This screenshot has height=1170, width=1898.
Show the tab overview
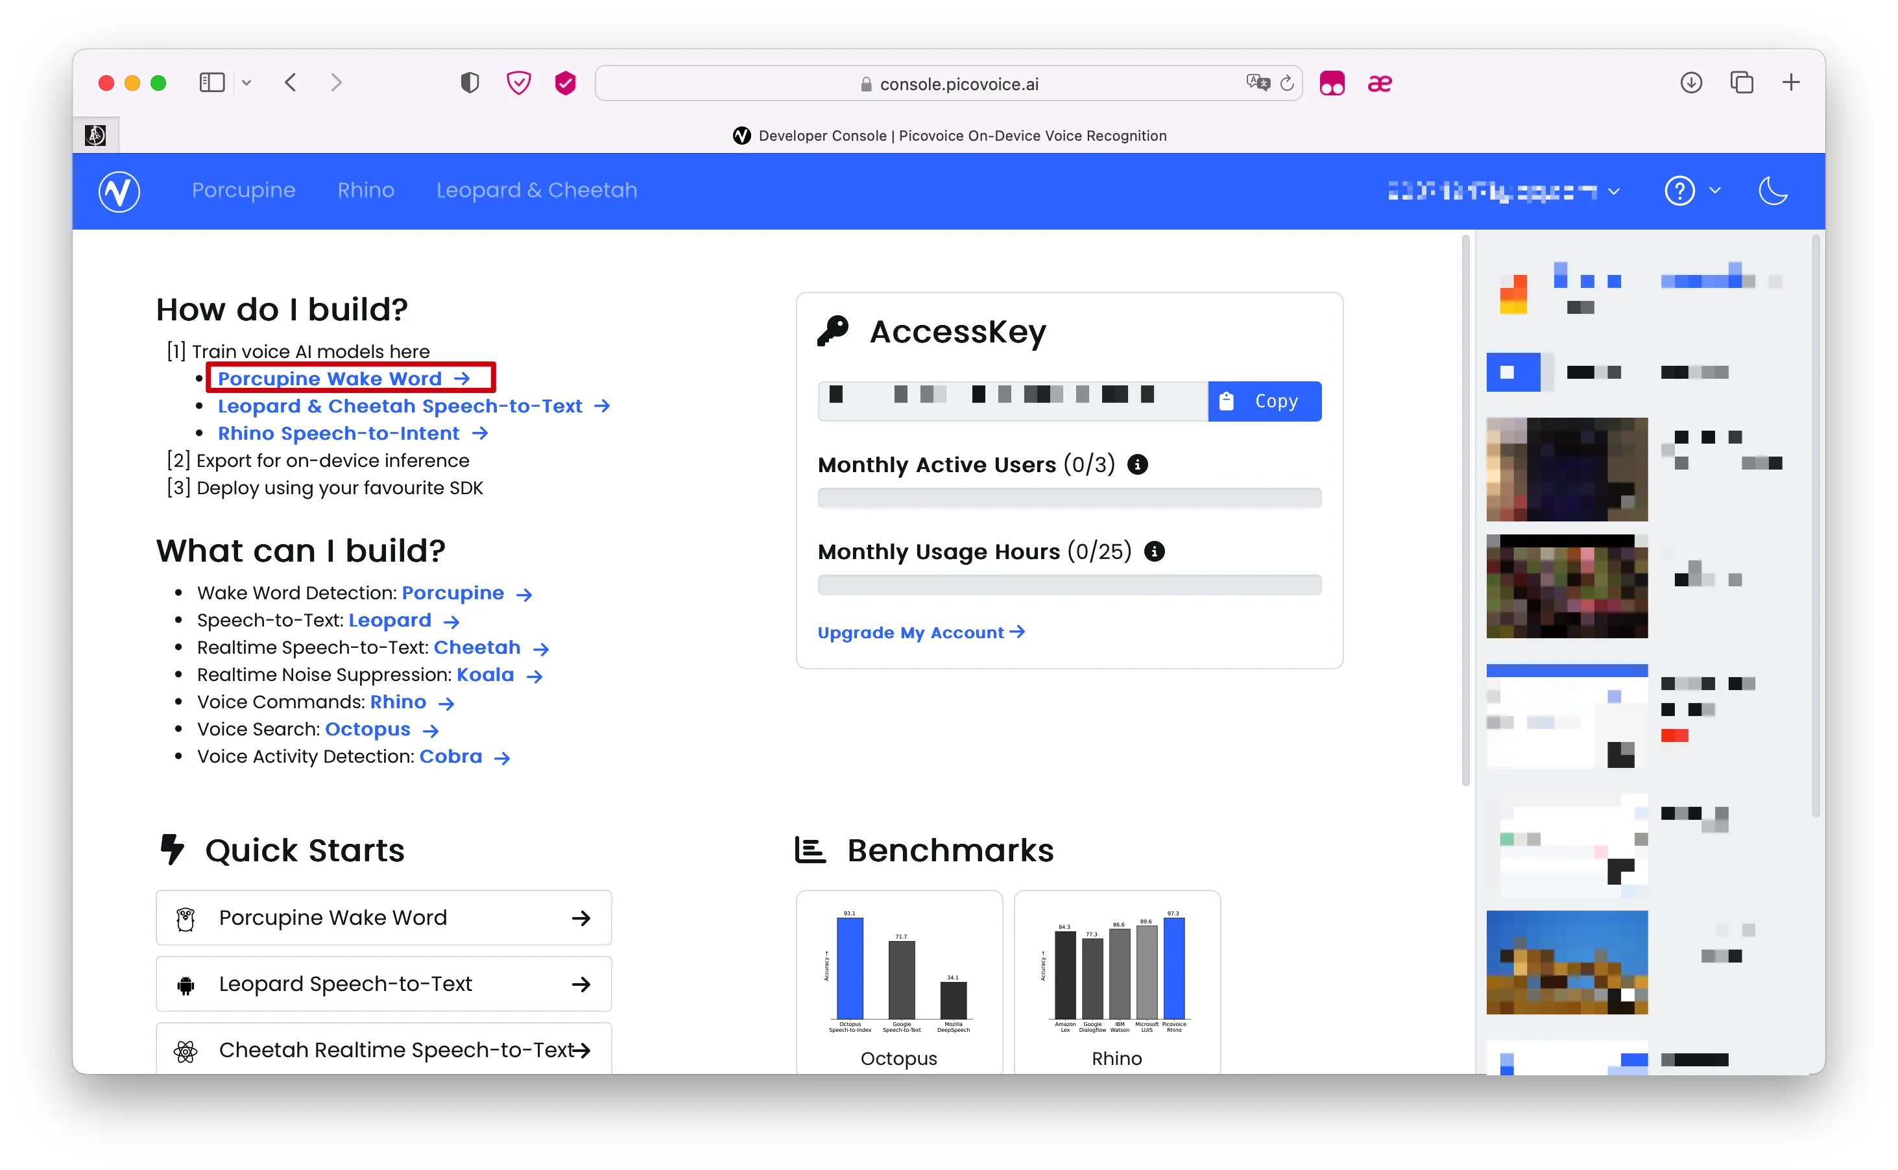click(1742, 83)
